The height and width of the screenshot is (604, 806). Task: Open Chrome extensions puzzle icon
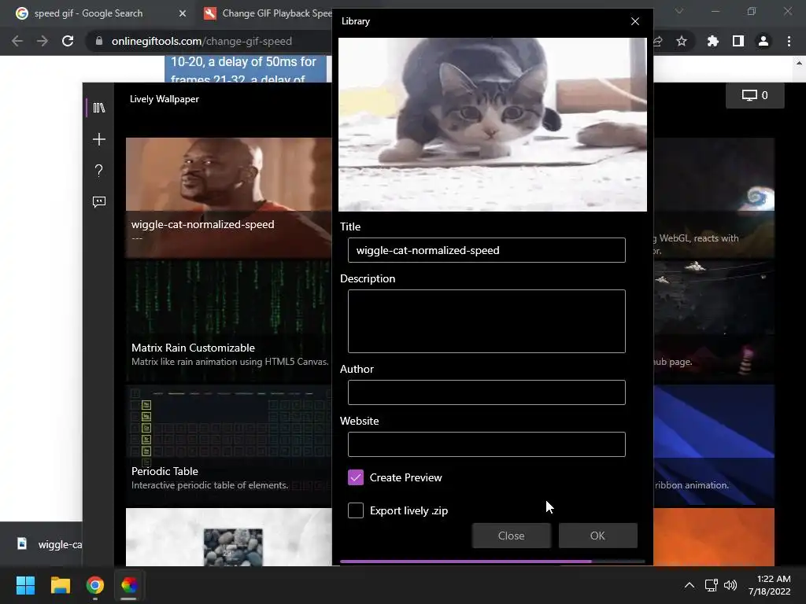[x=712, y=41]
